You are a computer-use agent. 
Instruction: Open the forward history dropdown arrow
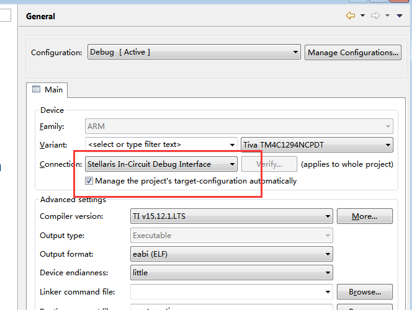pyautogui.click(x=387, y=16)
